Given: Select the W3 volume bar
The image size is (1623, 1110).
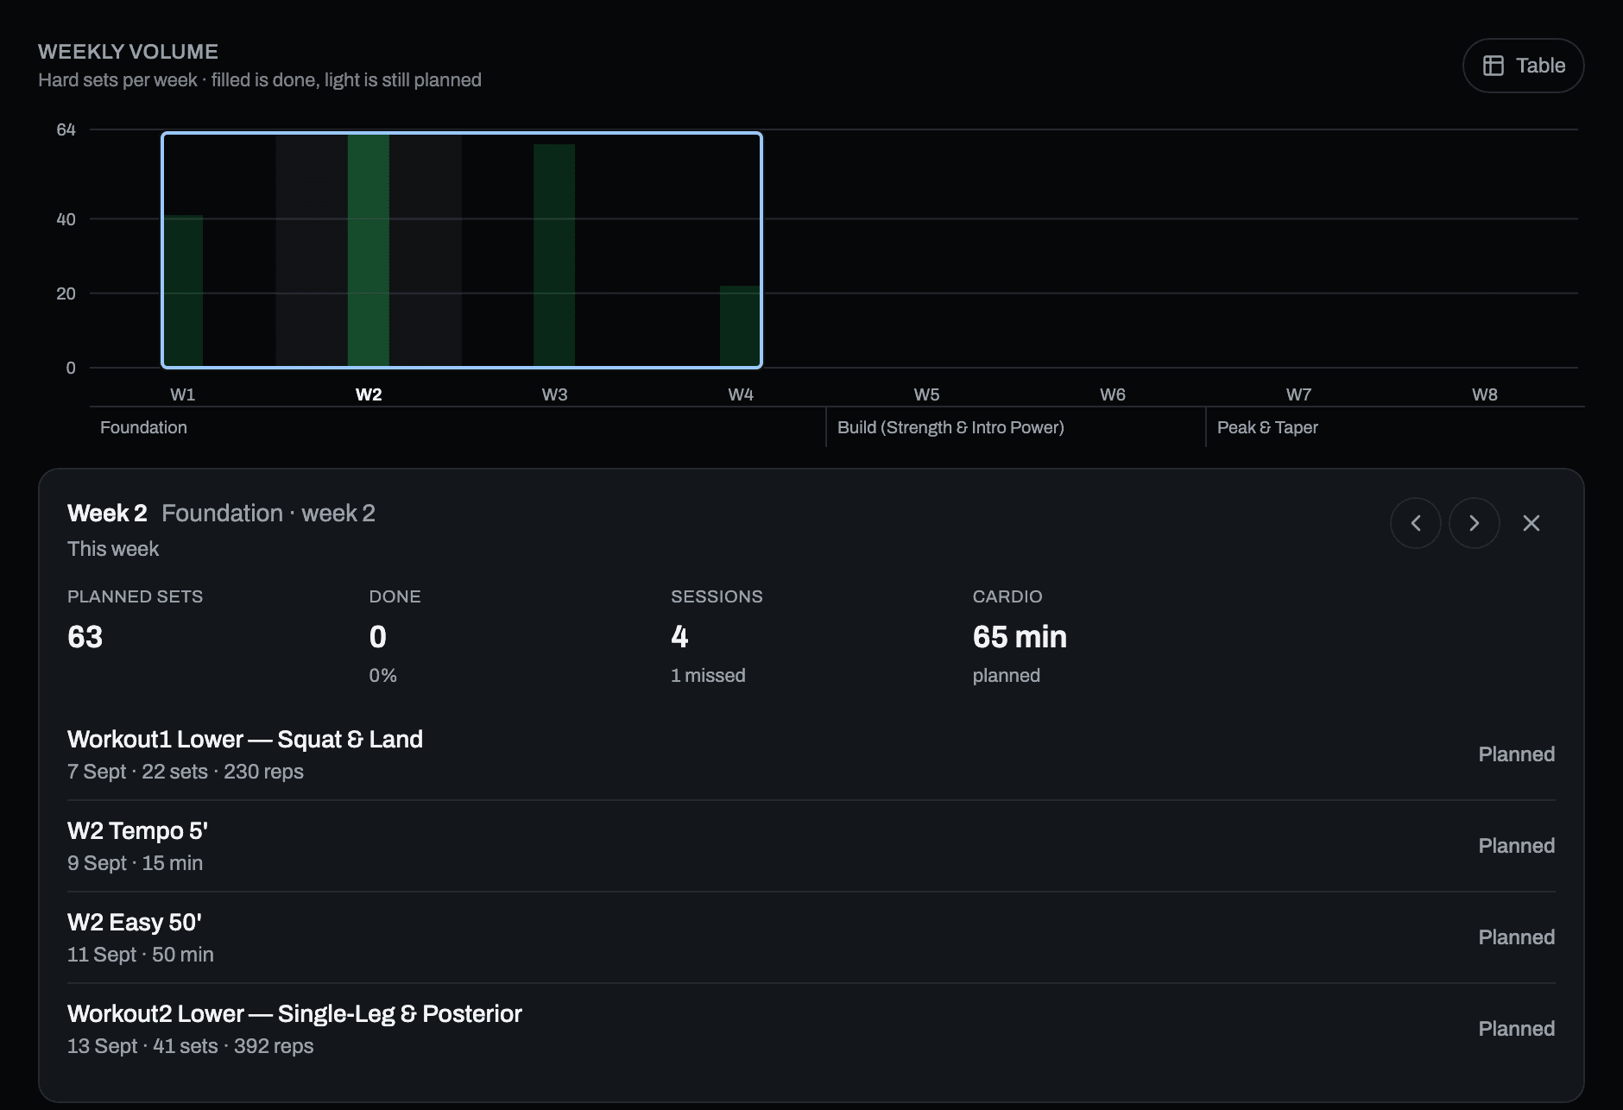Looking at the screenshot, I should click(554, 255).
